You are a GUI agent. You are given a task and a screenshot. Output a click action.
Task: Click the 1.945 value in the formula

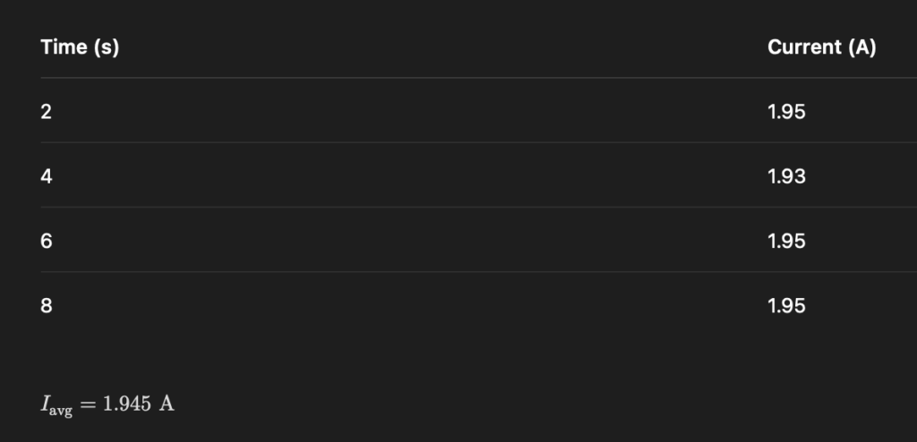click(126, 403)
